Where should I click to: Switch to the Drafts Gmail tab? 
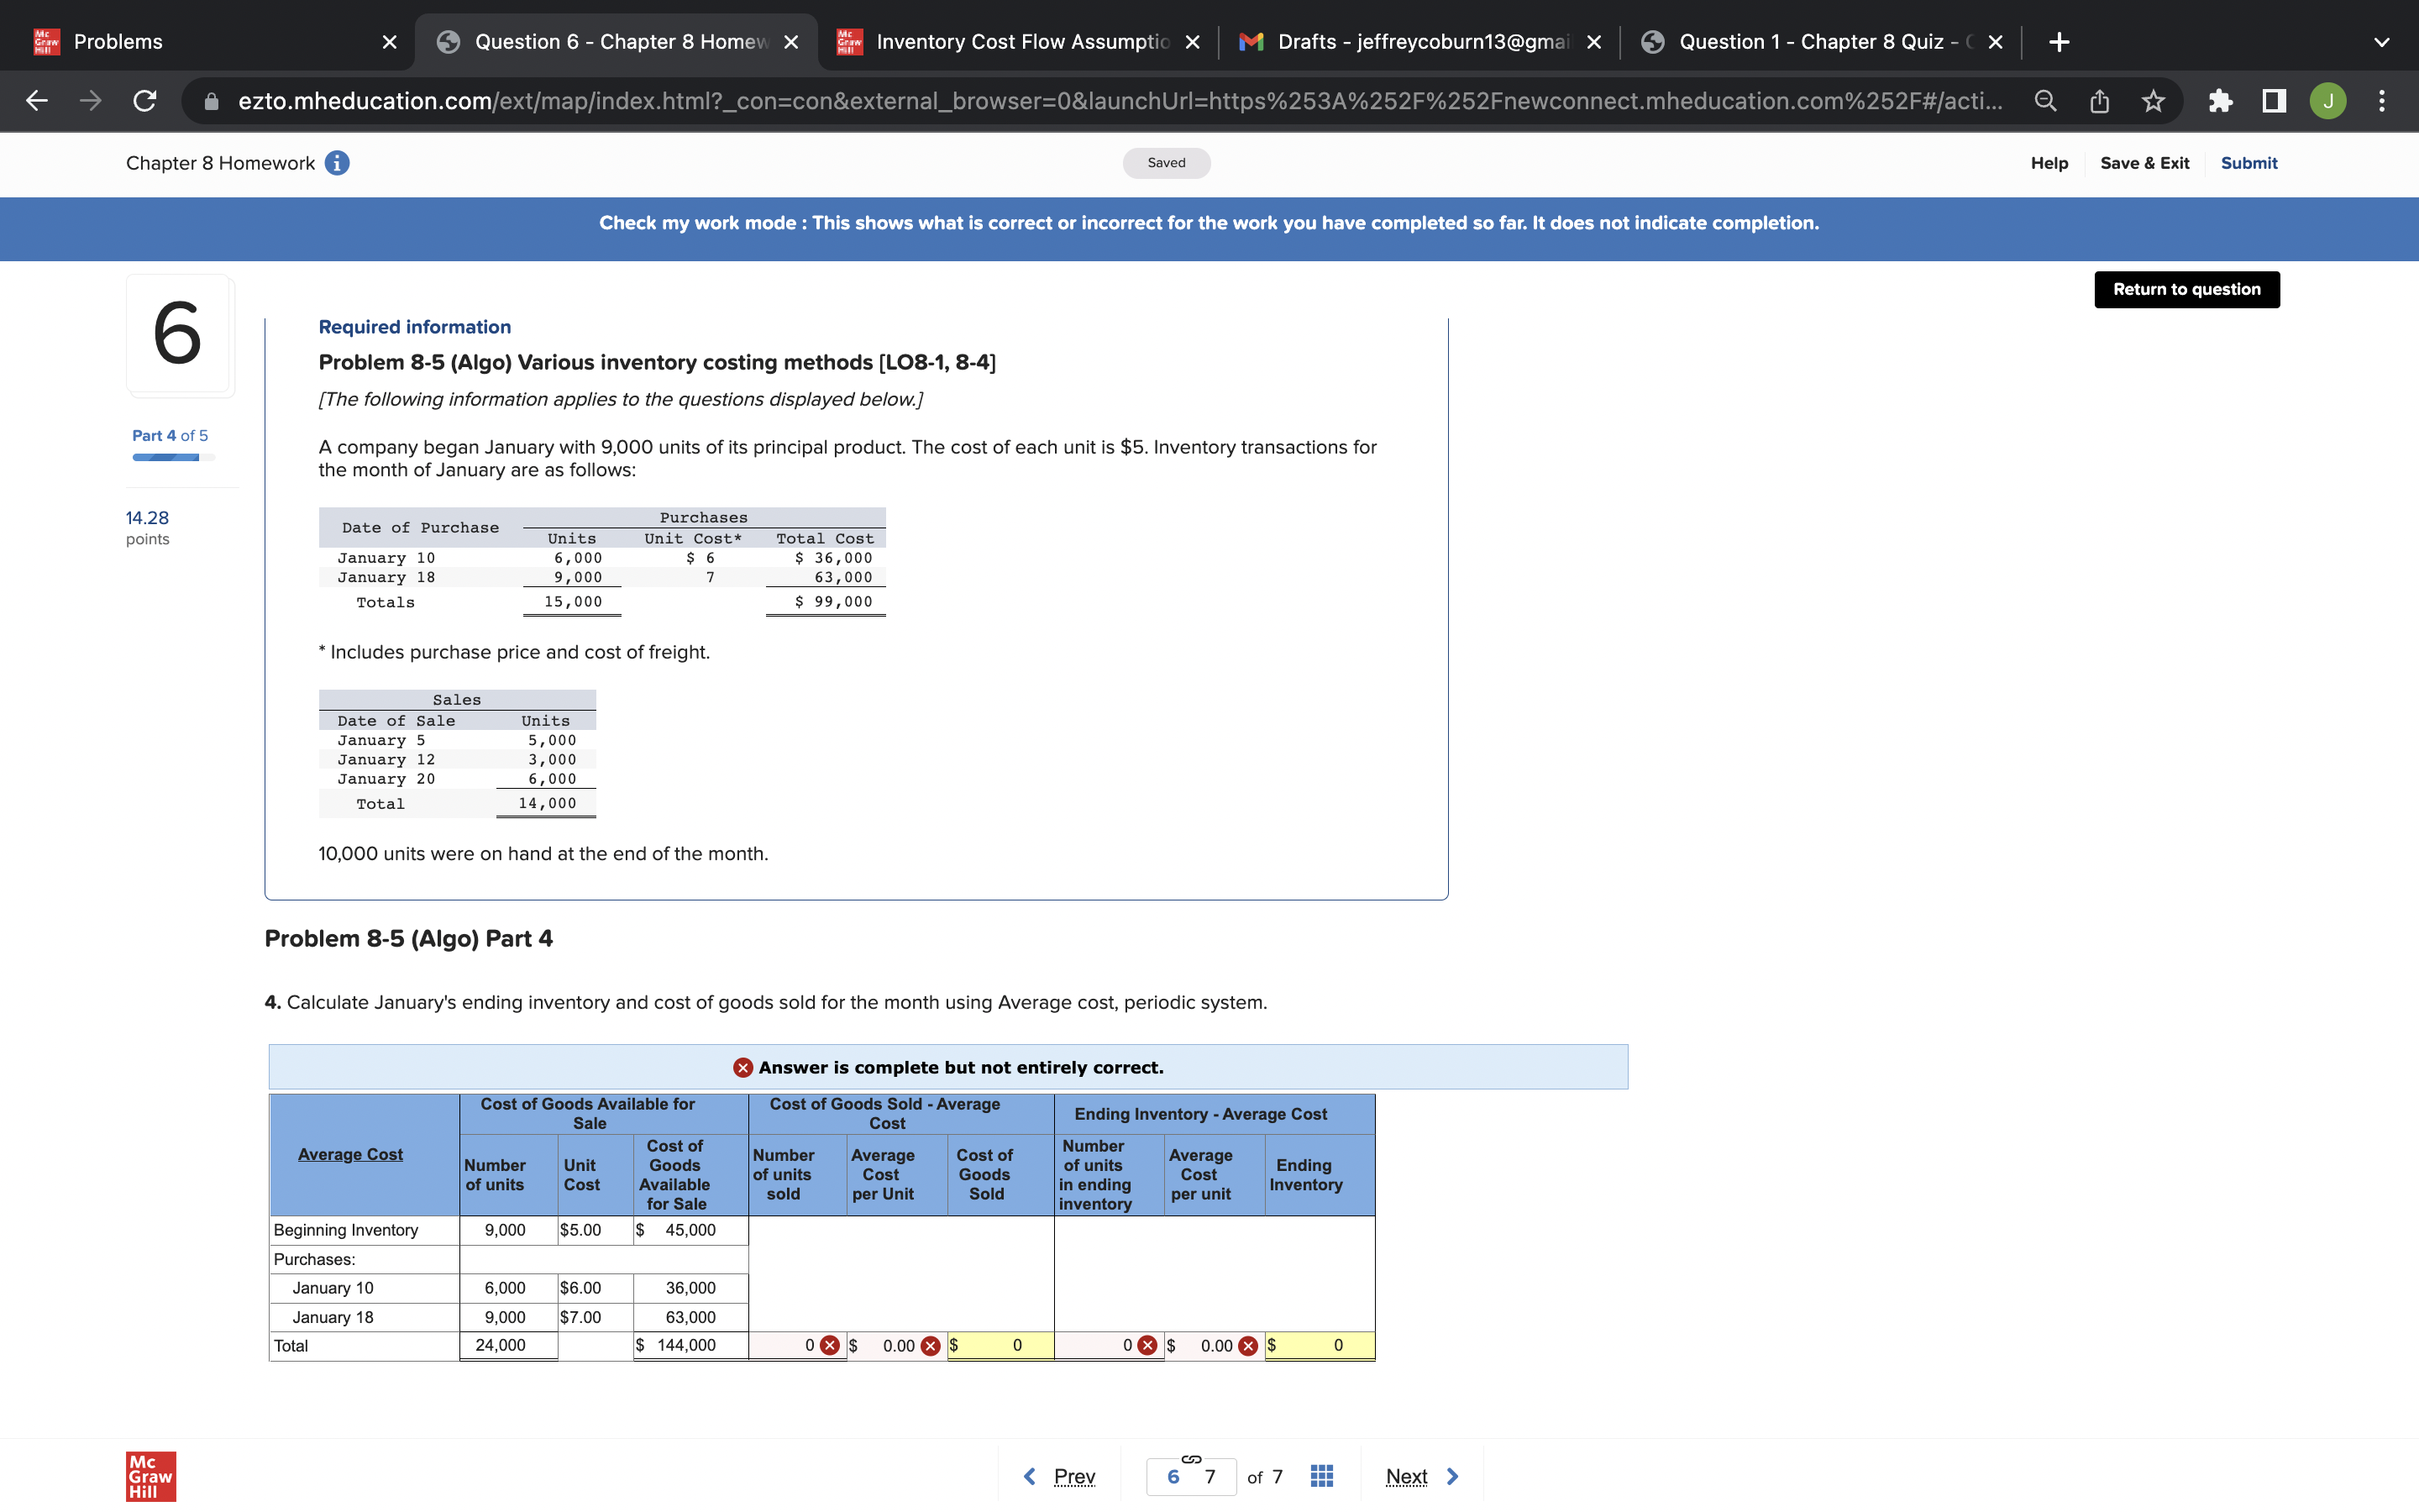[1419, 42]
